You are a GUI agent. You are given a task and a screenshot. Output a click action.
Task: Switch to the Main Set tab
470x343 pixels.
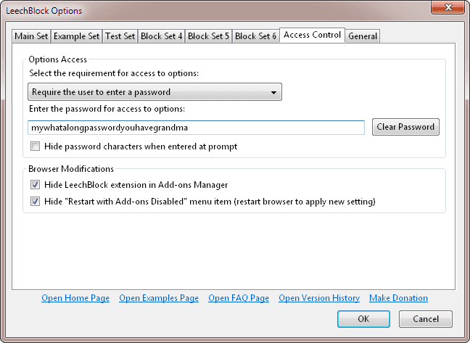tap(32, 36)
